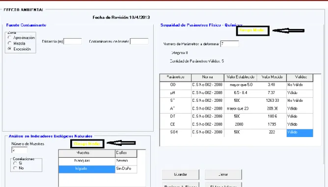
Task: Select the branquias sample cell
Action: 87,161
